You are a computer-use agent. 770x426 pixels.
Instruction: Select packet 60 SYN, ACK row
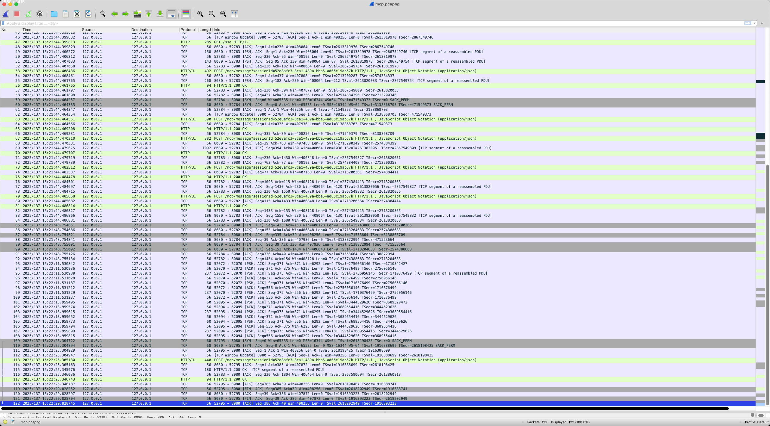[378, 105]
